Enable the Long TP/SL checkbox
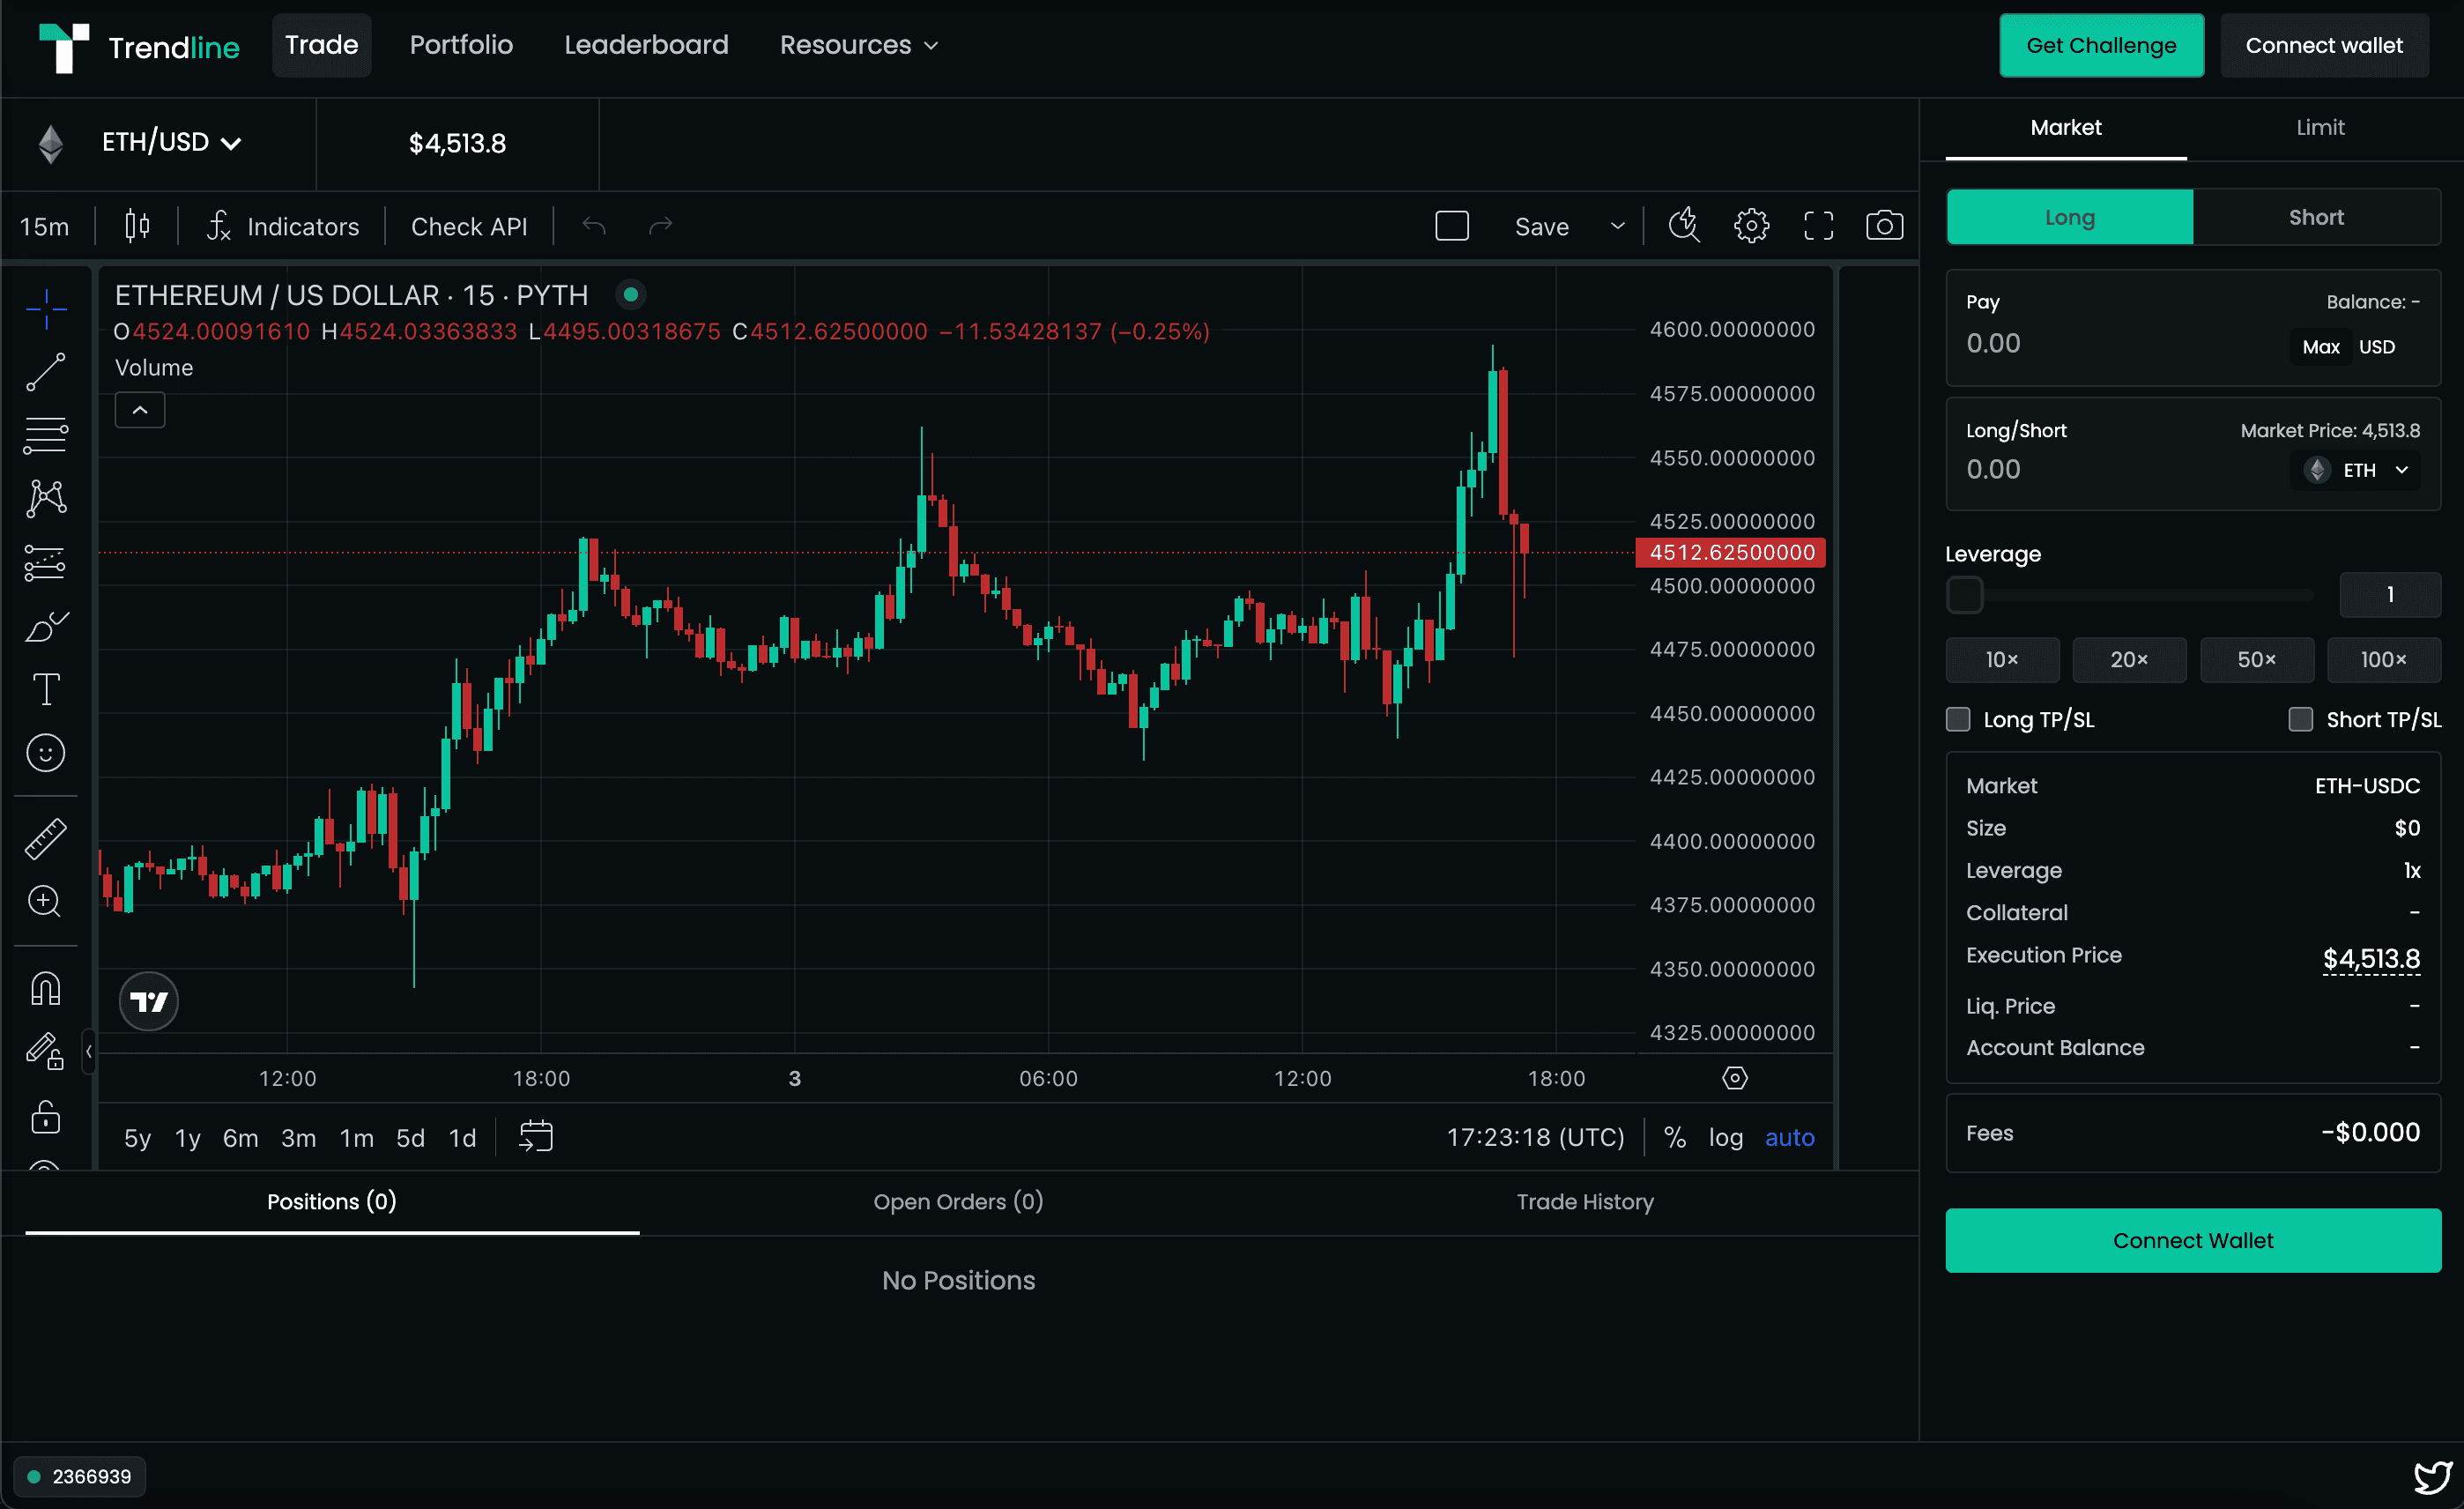The width and height of the screenshot is (2464, 1509). tap(1958, 719)
